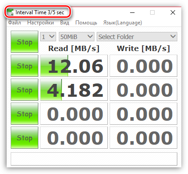
Task: Open the Вид menu
Action: [x=65, y=23]
